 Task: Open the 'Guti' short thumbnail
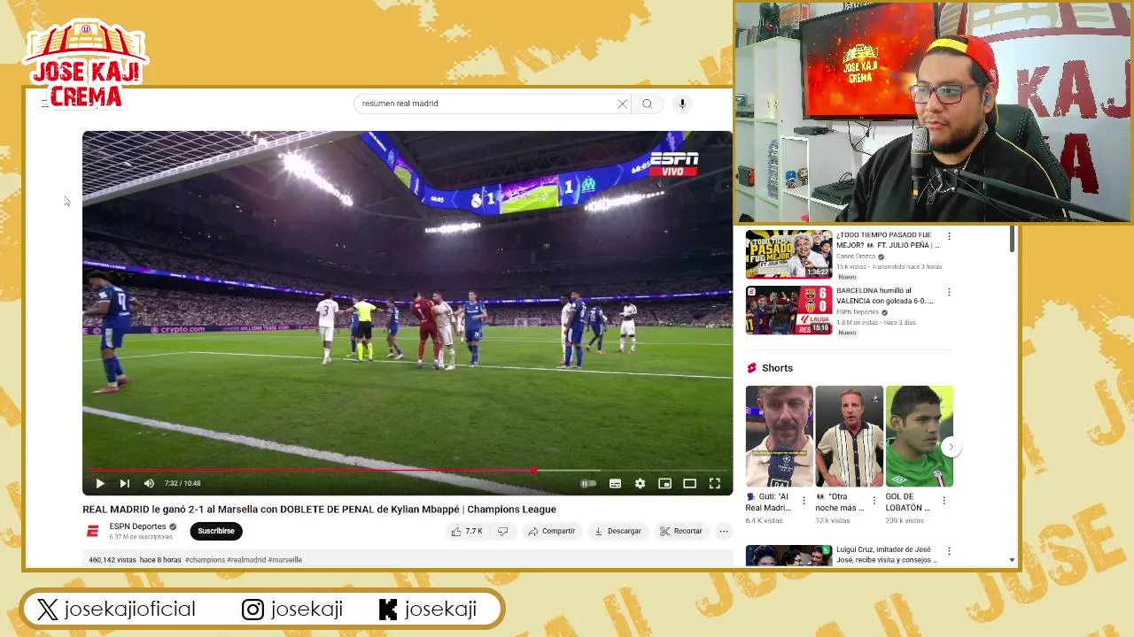[x=779, y=436]
